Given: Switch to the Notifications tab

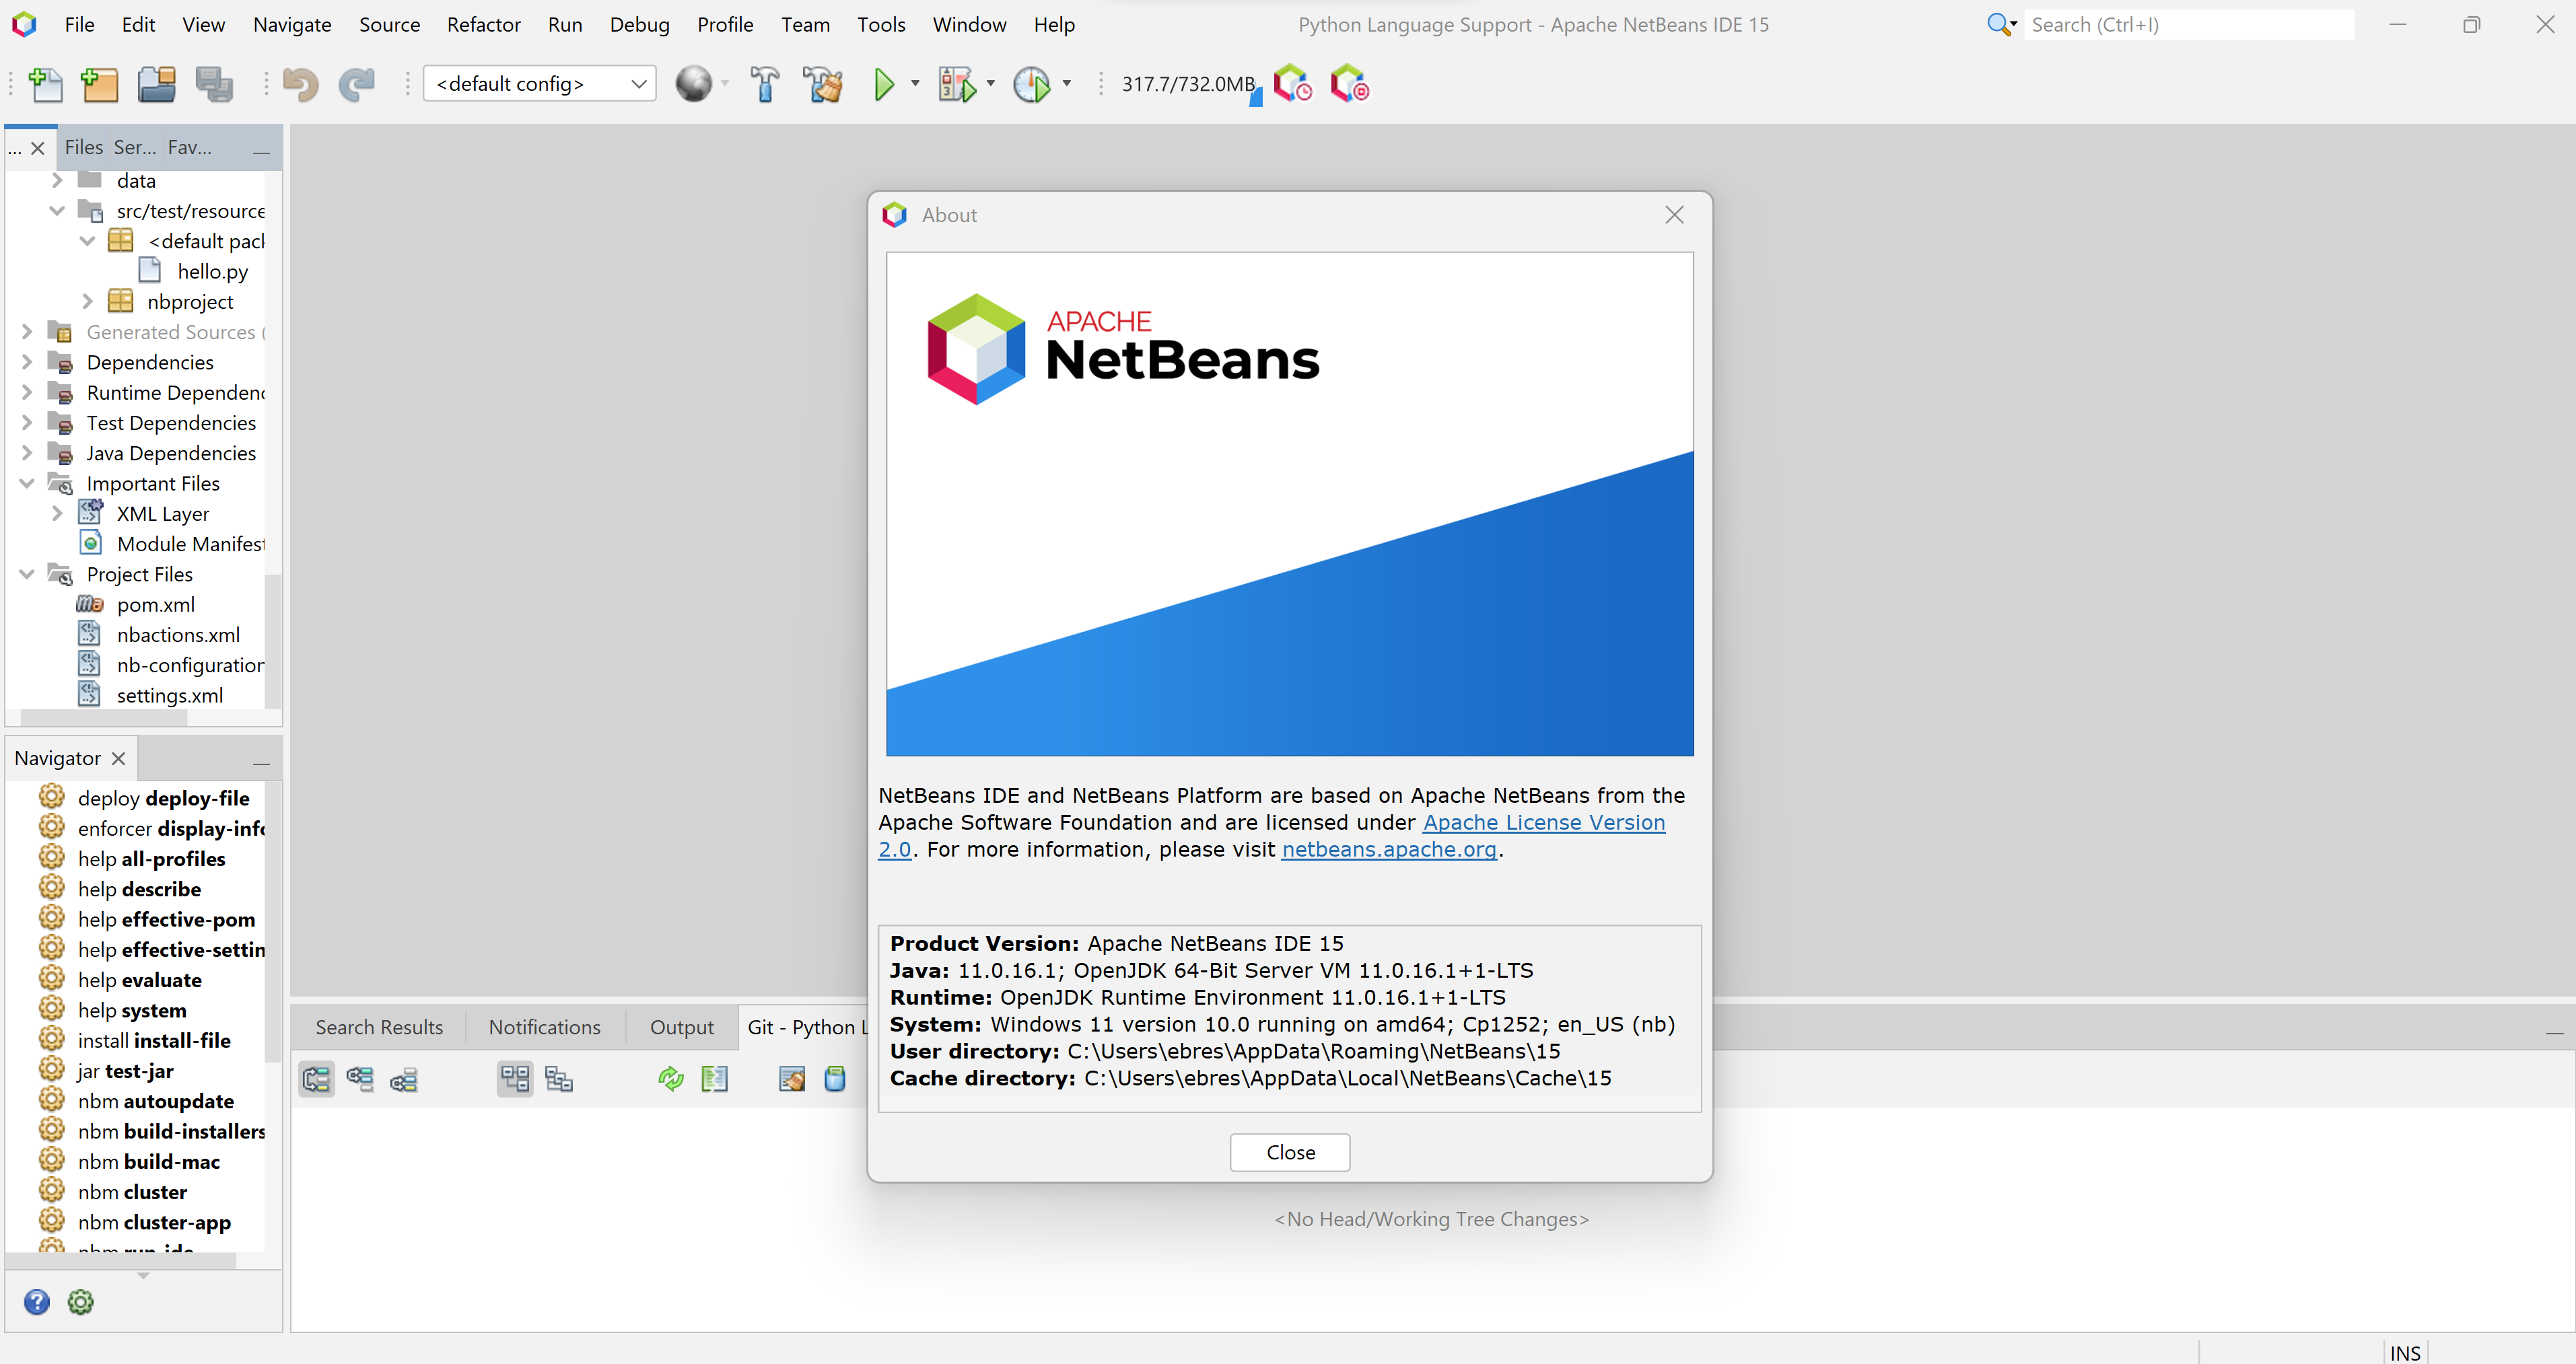Looking at the screenshot, I should tap(544, 1027).
